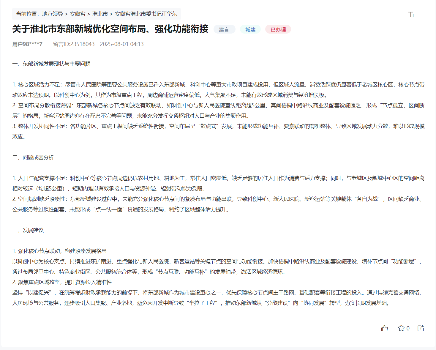Select the 建言 type tag
This screenshot has width=436, height=350.
[x=224, y=29]
